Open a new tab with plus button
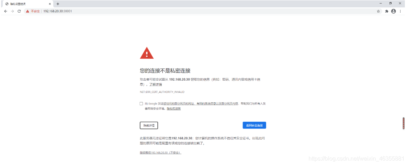407x165 pixels. pos(58,4)
